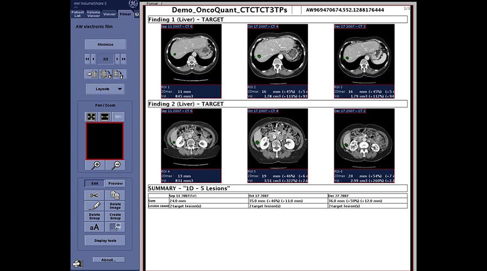487x271 pixels.
Task: Select Finding 1 Dec 27 2007 CT image
Action: tap(364, 54)
